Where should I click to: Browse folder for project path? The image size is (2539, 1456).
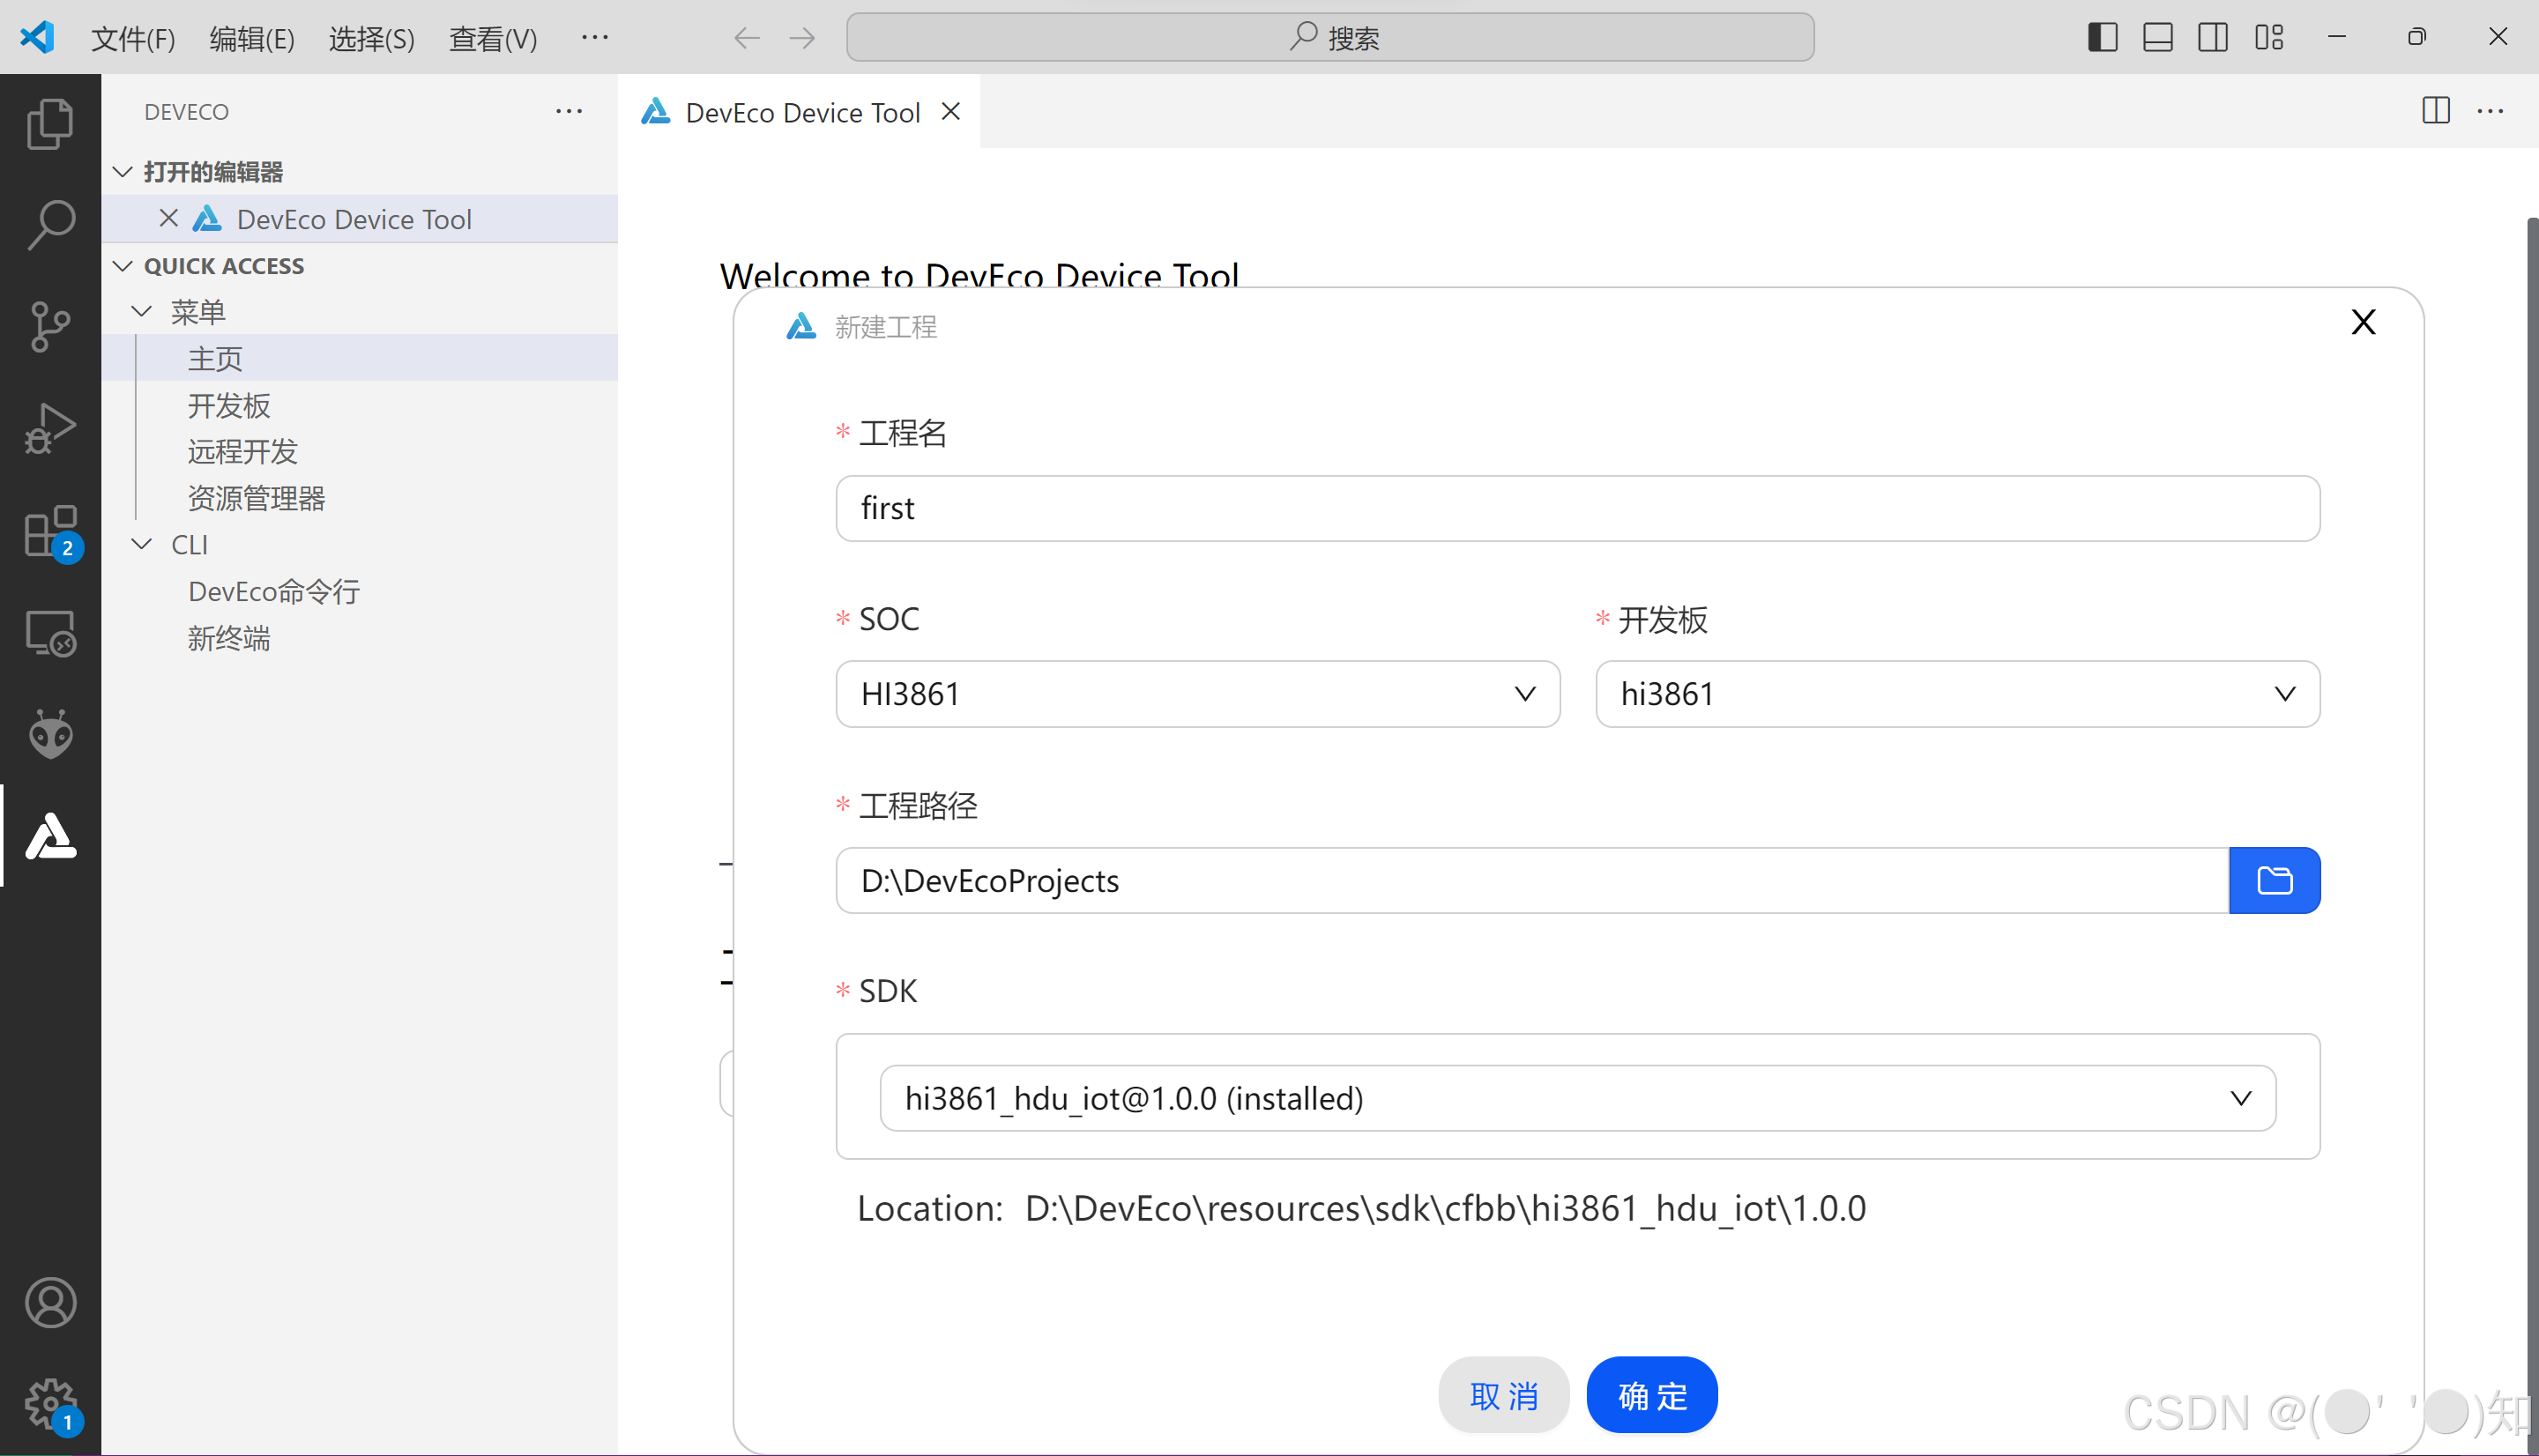(x=2273, y=880)
